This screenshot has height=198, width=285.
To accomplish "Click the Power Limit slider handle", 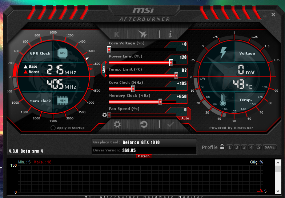I will (x=171, y=63).
